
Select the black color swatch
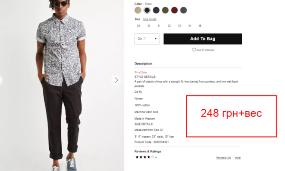click(147, 10)
